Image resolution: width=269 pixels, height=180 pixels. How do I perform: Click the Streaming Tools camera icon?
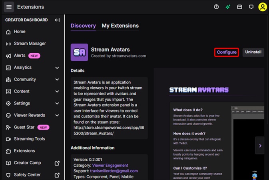click(x=8, y=139)
